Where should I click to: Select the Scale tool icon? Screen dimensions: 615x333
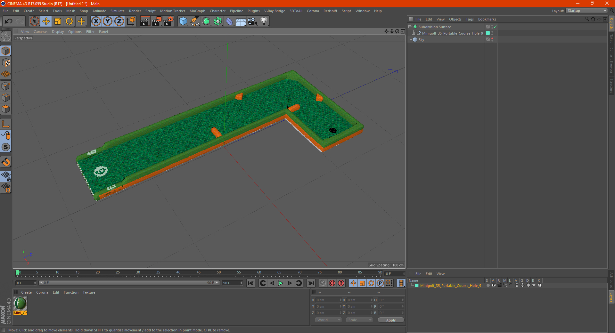(58, 21)
